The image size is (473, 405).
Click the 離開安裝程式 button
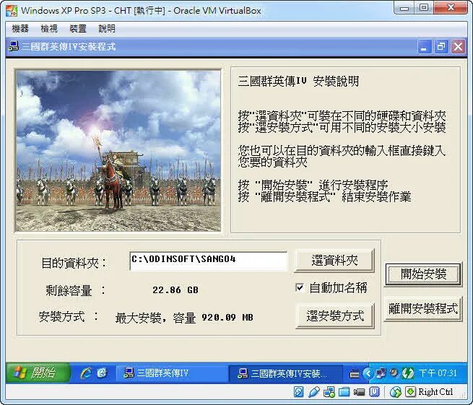(423, 309)
